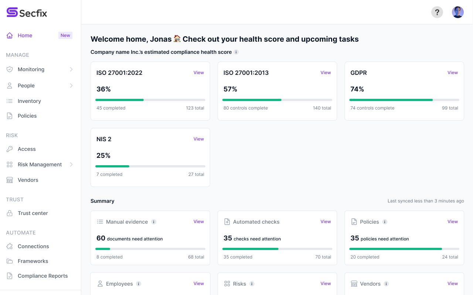473x295 pixels.
Task: Expand the Risk Management submenu chevron
Action: pos(72,164)
